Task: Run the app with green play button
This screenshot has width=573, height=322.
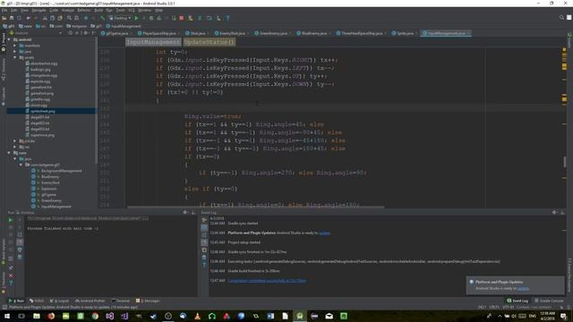Action: tap(137, 18)
